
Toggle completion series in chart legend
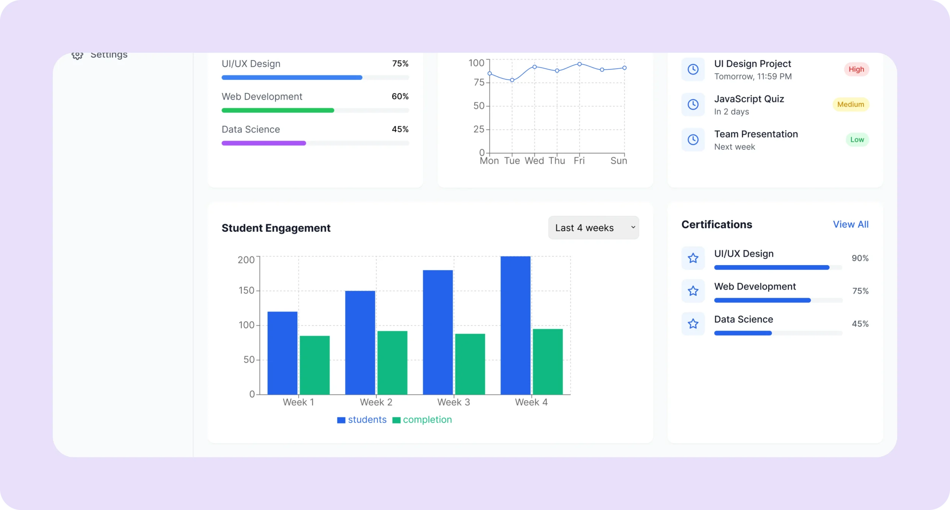(x=422, y=420)
